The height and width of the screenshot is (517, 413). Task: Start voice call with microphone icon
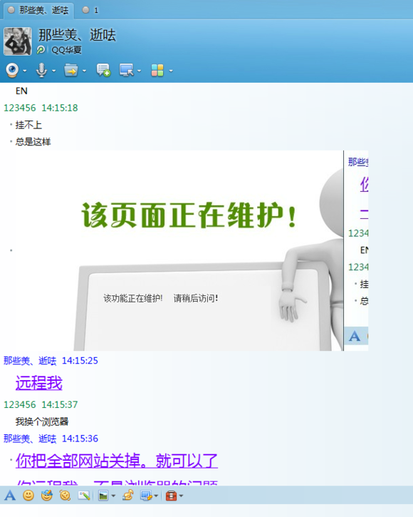pos(41,70)
